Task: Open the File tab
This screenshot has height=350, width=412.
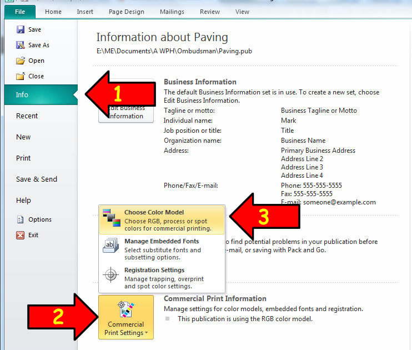Action: pyautogui.click(x=19, y=12)
